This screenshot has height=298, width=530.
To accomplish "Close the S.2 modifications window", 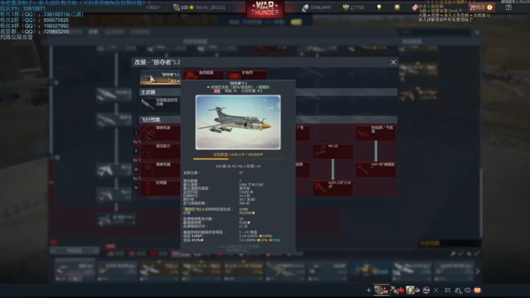I will [x=393, y=62].
